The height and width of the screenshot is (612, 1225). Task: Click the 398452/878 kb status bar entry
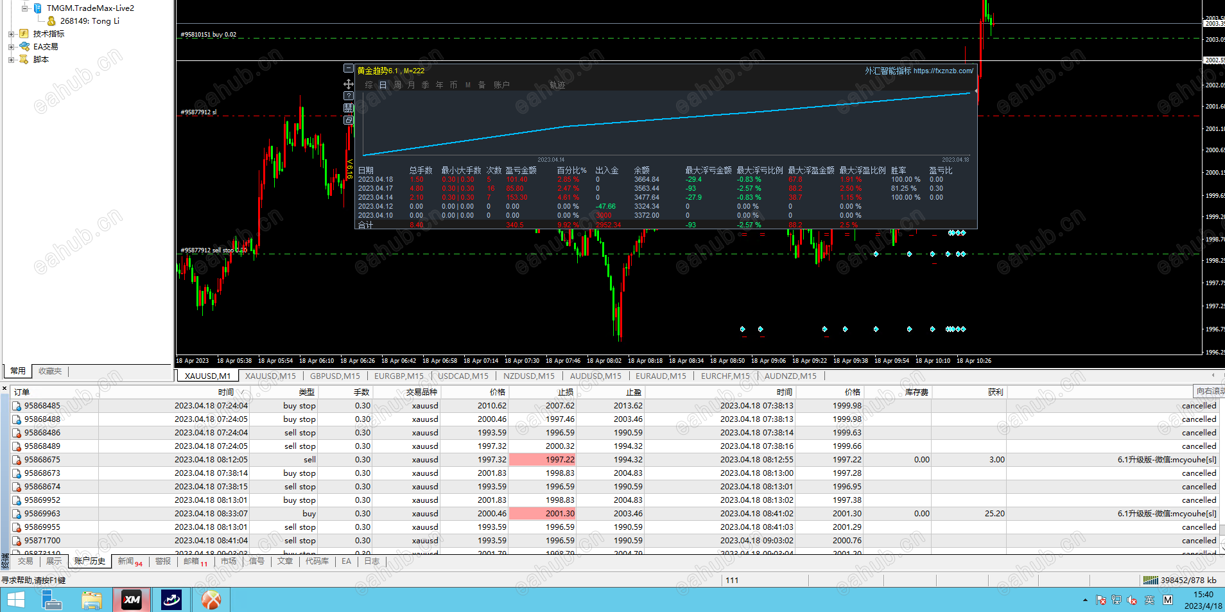(1188, 581)
